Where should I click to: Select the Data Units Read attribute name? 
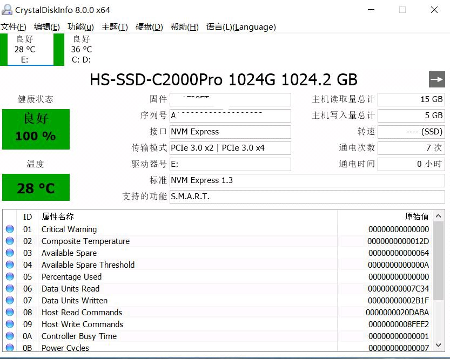coord(71,288)
